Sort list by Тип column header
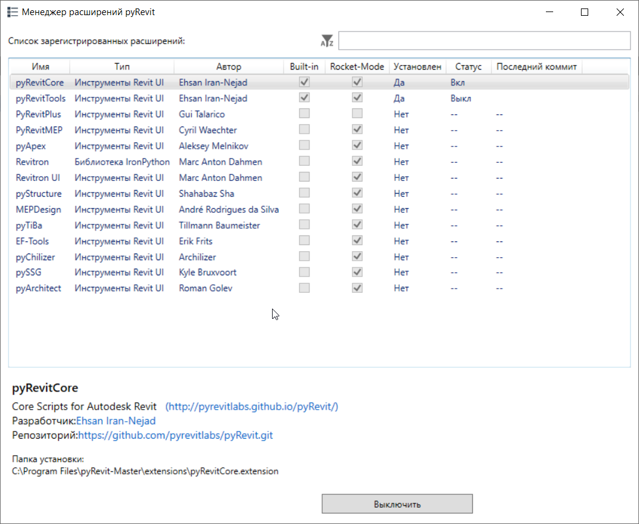Image resolution: width=639 pixels, height=524 pixels. point(122,67)
